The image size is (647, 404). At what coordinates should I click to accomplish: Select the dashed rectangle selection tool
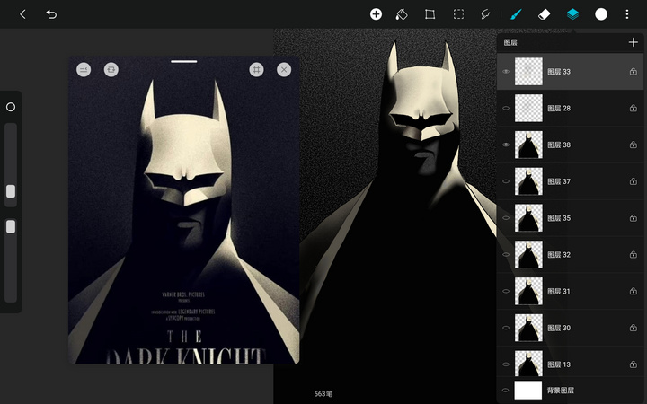click(x=458, y=14)
